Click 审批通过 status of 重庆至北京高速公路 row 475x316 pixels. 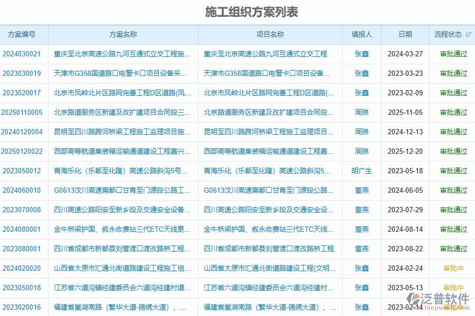click(x=453, y=54)
